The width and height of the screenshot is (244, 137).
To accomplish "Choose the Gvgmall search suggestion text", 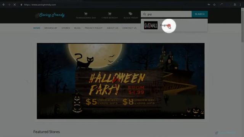I will pyautogui.click(x=165, y=25).
